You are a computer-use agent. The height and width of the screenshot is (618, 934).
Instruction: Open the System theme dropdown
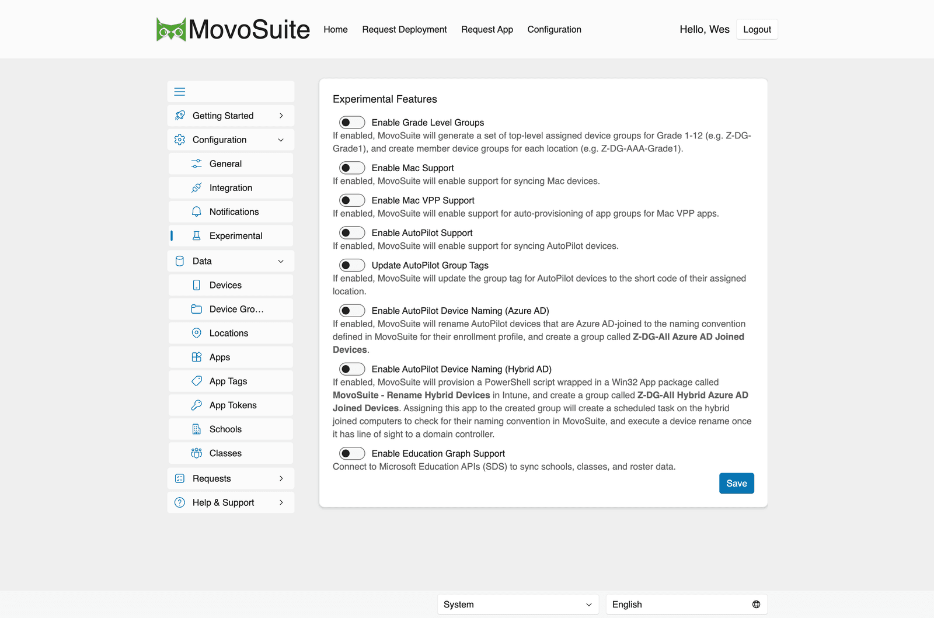[518, 605]
